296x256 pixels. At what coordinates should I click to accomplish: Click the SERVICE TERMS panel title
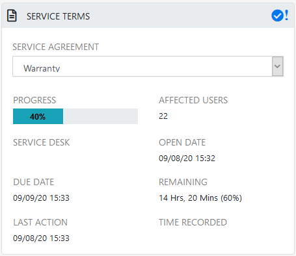point(58,16)
